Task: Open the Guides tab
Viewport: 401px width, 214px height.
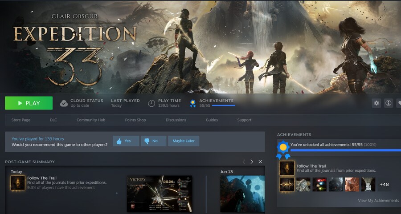Action: [x=212, y=120]
